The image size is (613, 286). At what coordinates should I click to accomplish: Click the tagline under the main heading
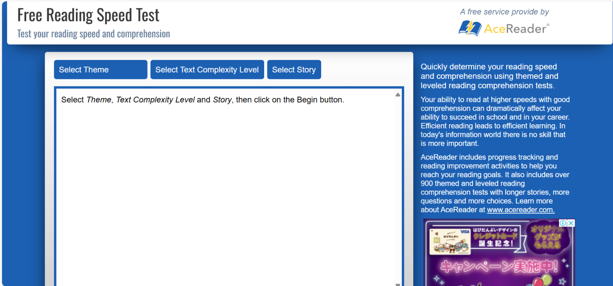click(93, 34)
